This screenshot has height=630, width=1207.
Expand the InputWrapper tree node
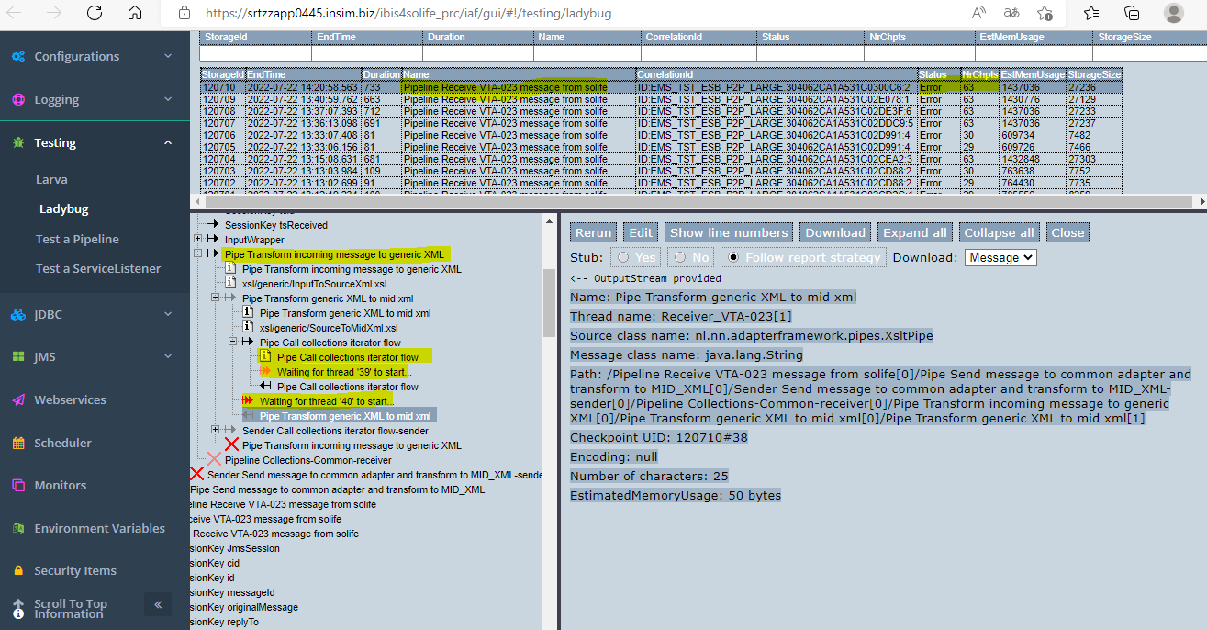(x=198, y=240)
